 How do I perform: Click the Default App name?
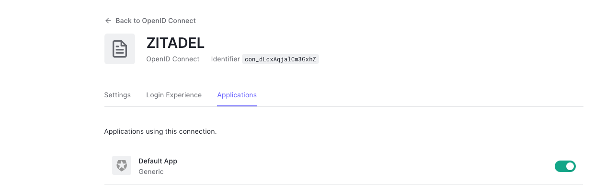[x=158, y=161]
